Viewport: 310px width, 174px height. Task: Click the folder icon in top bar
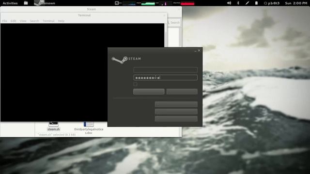click(x=26, y=3)
